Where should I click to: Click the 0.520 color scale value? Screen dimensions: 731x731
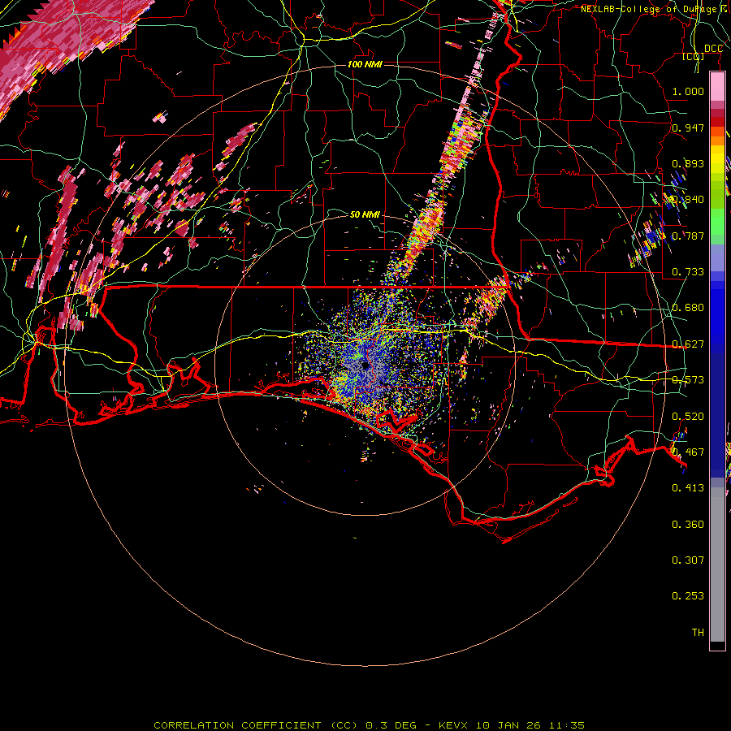point(688,417)
